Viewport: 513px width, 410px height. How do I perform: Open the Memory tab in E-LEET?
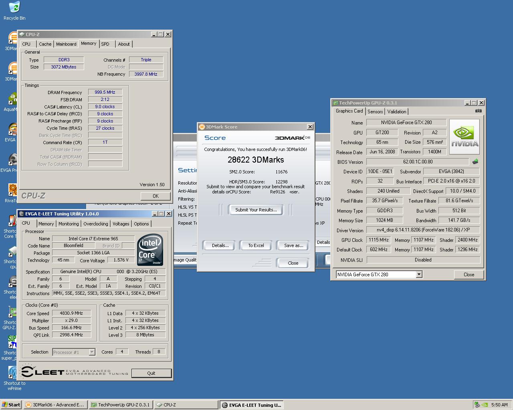46,224
